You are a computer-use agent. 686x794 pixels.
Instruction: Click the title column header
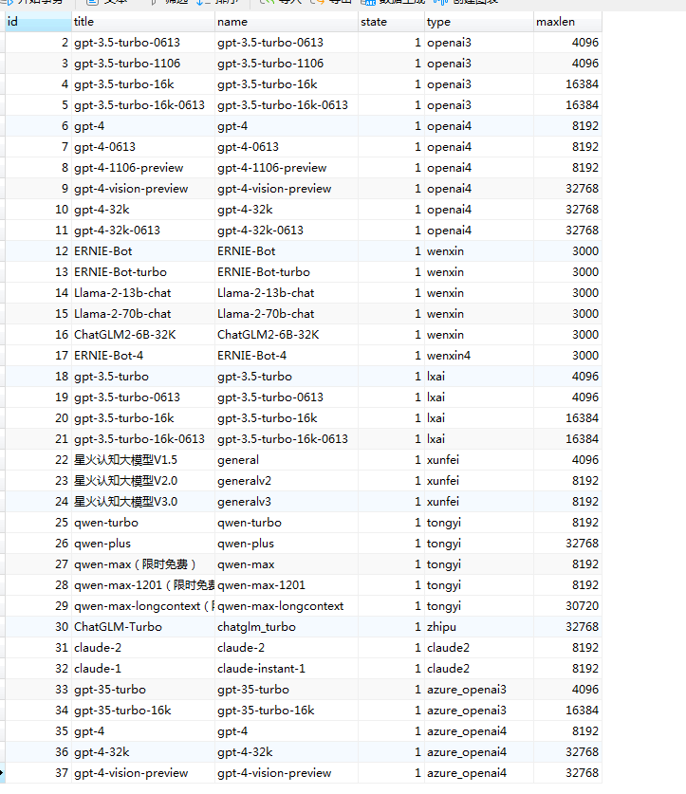[x=143, y=22]
